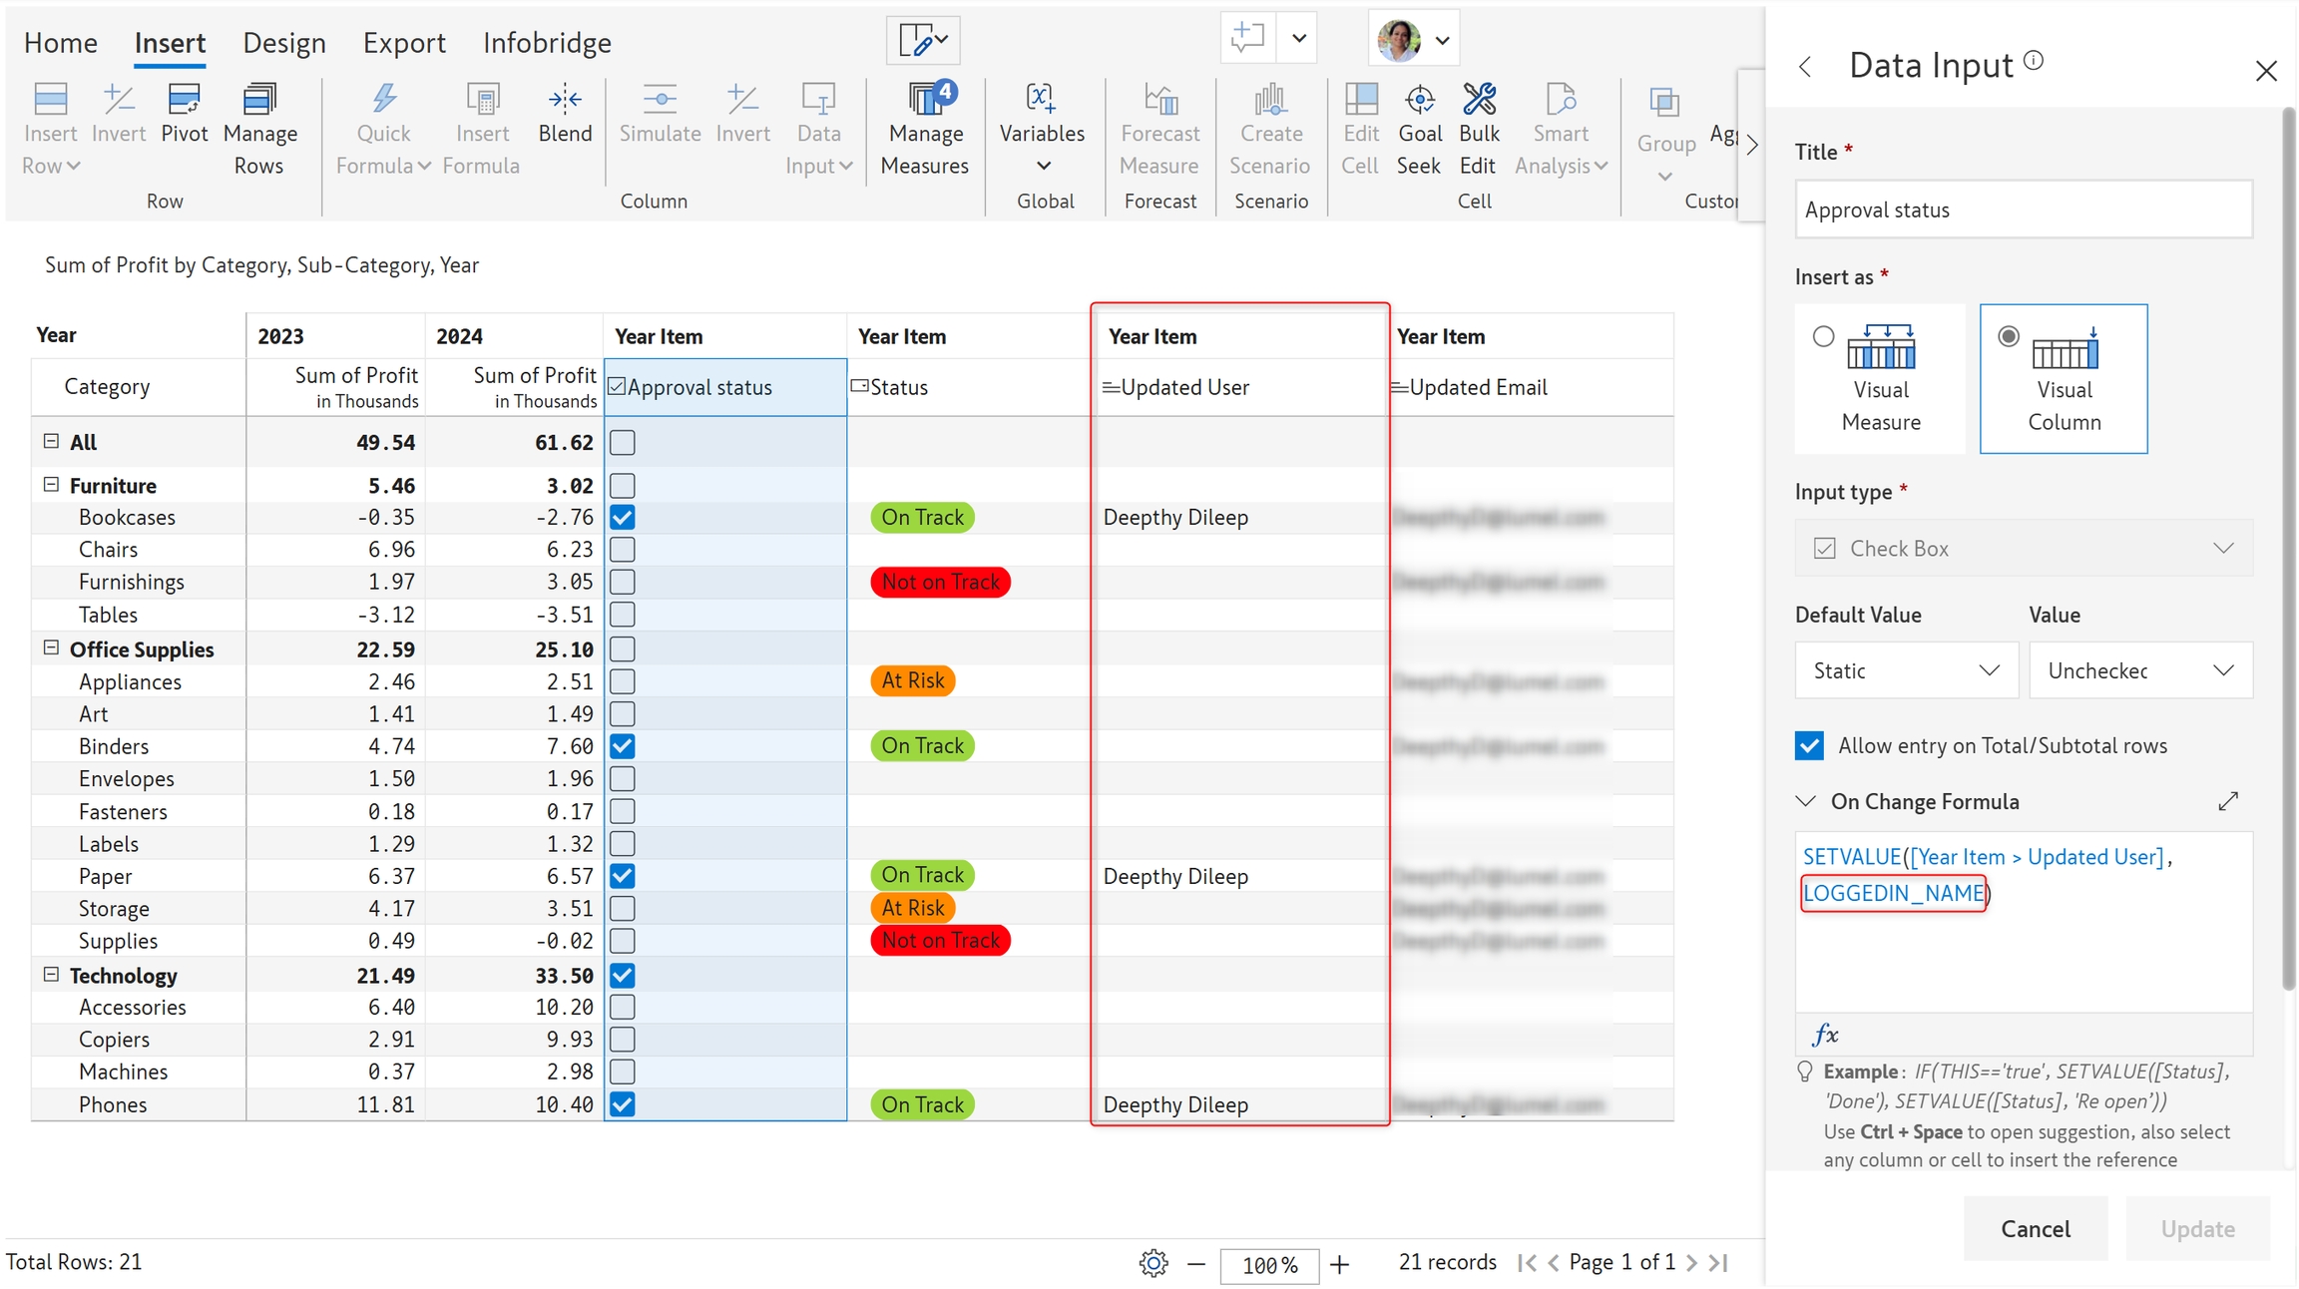Select the Visual Measure radio option

coord(1824,337)
